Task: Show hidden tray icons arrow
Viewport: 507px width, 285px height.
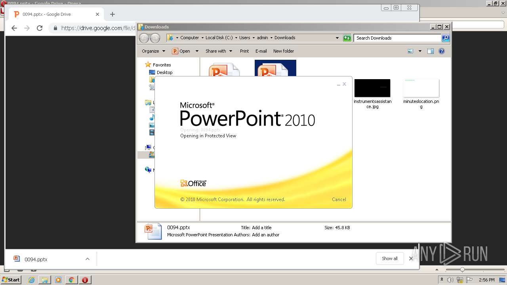Action: pyautogui.click(x=442, y=280)
